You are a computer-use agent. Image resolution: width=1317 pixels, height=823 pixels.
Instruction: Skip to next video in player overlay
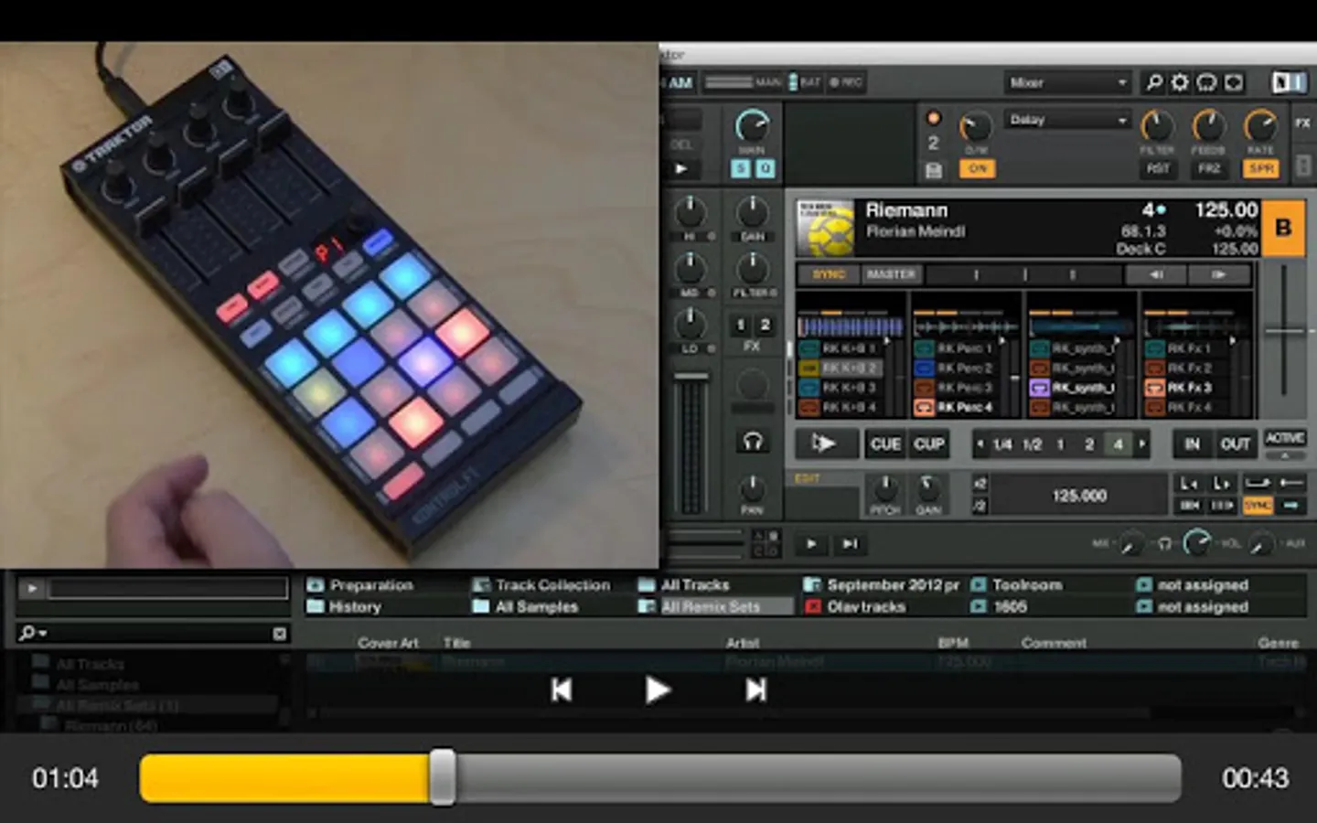pyautogui.click(x=755, y=689)
